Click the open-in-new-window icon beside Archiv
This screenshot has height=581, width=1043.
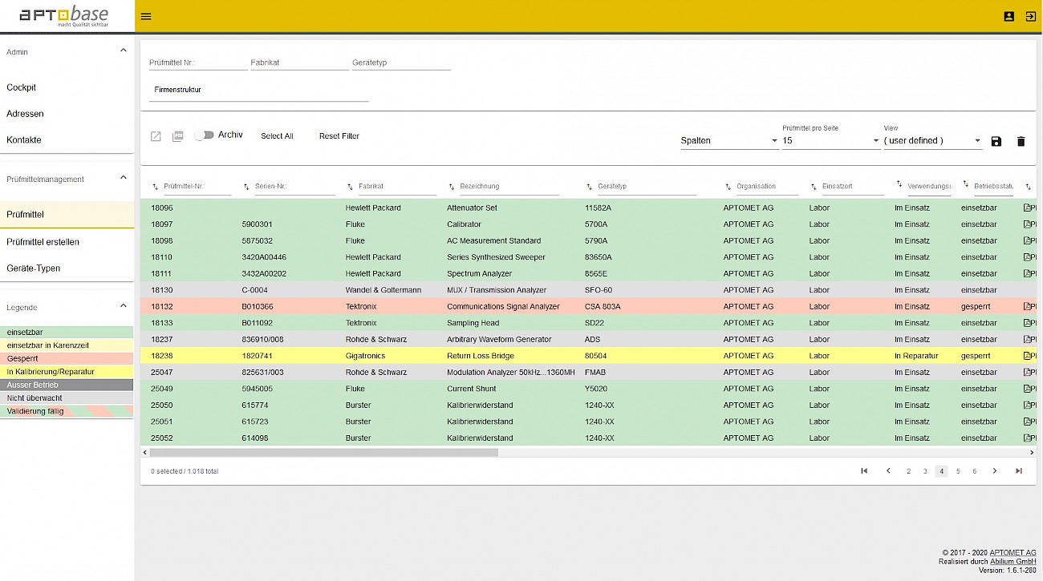point(156,136)
